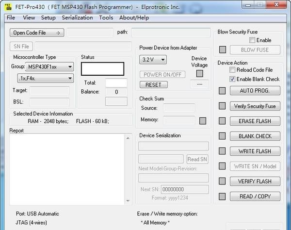Click status indicator beside WRITE SN / Model
Image resolution: width=291 pixels, height=230 pixels.
[x=222, y=166]
